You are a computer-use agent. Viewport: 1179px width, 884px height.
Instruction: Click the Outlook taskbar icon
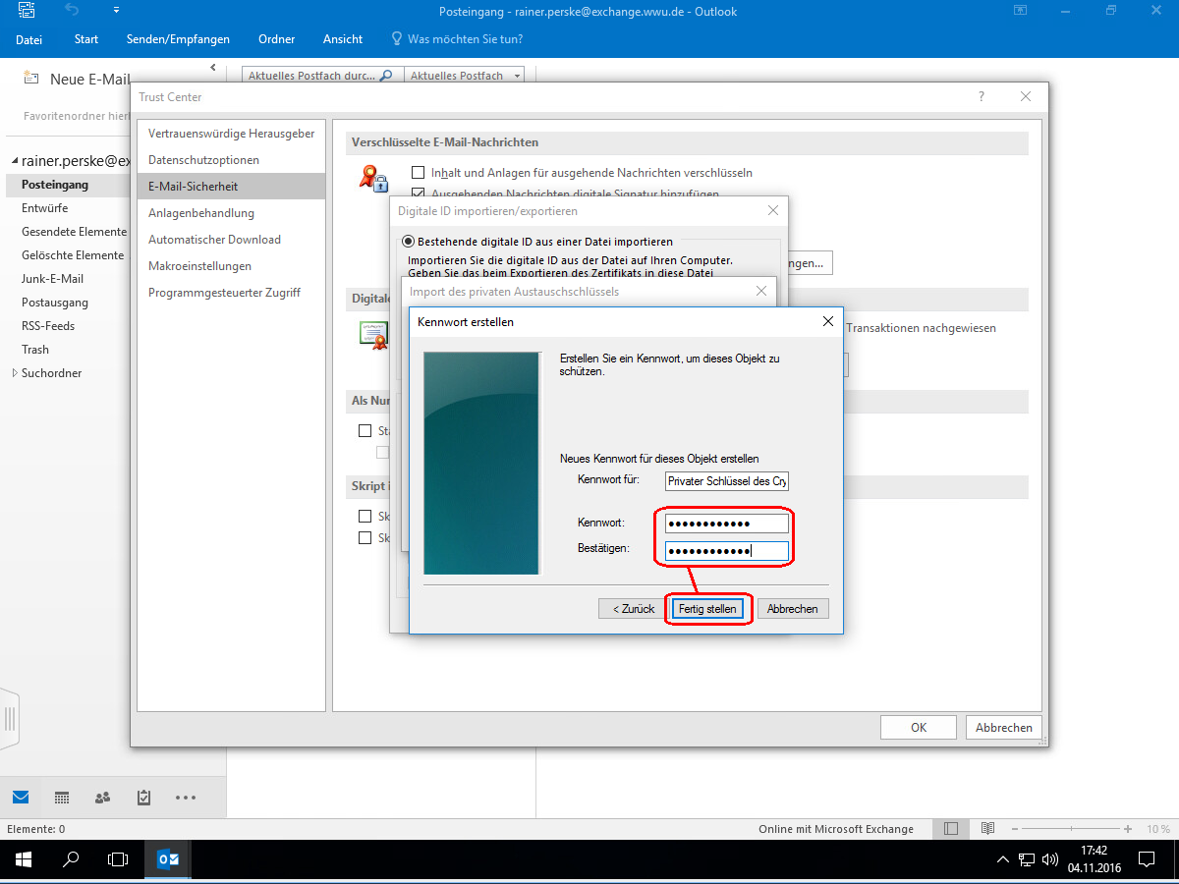(x=168, y=859)
